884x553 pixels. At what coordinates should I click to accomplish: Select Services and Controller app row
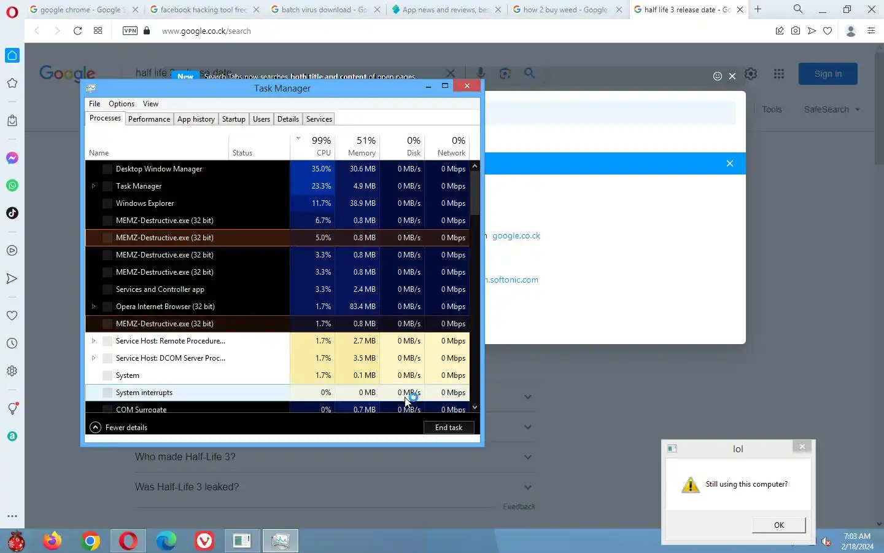pyautogui.click(x=277, y=289)
